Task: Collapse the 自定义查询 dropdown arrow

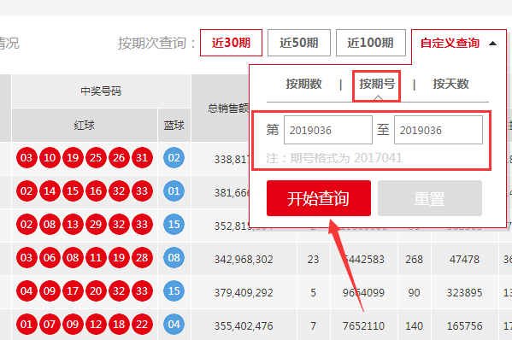Action: coord(492,44)
